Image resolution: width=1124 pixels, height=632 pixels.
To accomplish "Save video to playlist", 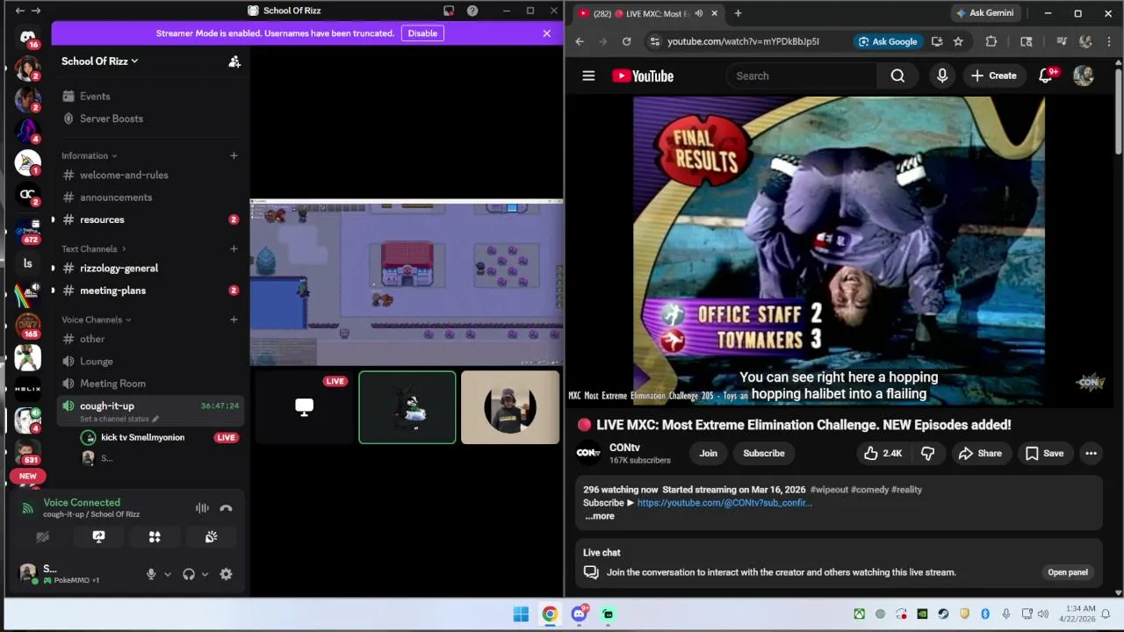I will 1044,453.
